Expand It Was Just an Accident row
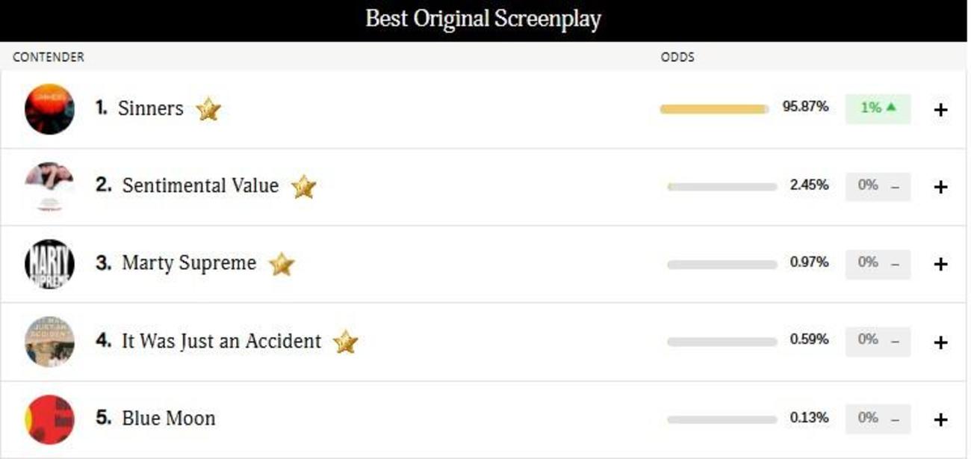Image resolution: width=971 pixels, height=459 pixels. (940, 342)
